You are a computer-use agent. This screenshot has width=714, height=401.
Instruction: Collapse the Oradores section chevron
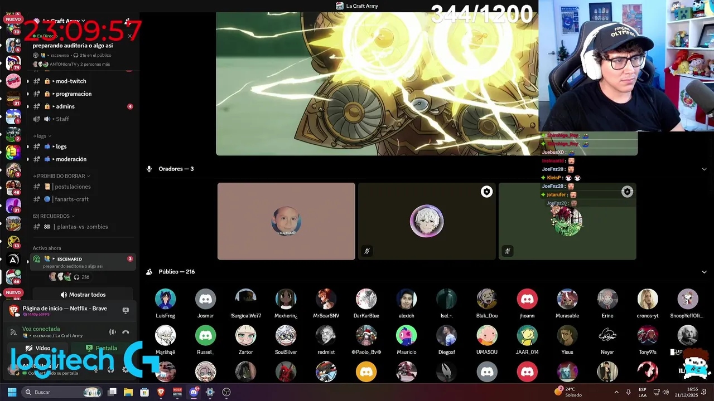(x=705, y=169)
